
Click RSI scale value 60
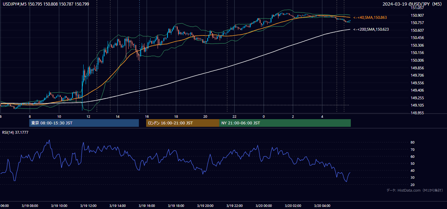click(412, 157)
